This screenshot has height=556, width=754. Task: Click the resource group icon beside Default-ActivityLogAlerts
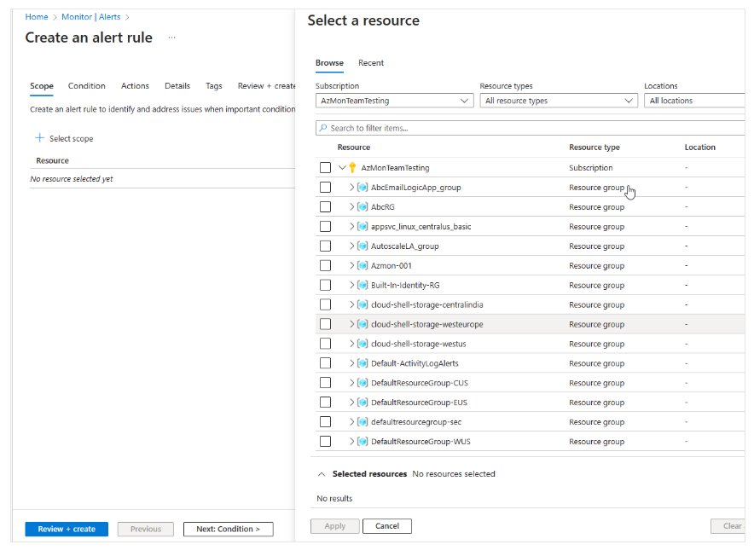pos(362,363)
